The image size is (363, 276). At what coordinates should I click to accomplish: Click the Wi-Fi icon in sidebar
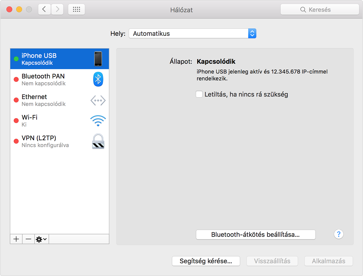98,120
